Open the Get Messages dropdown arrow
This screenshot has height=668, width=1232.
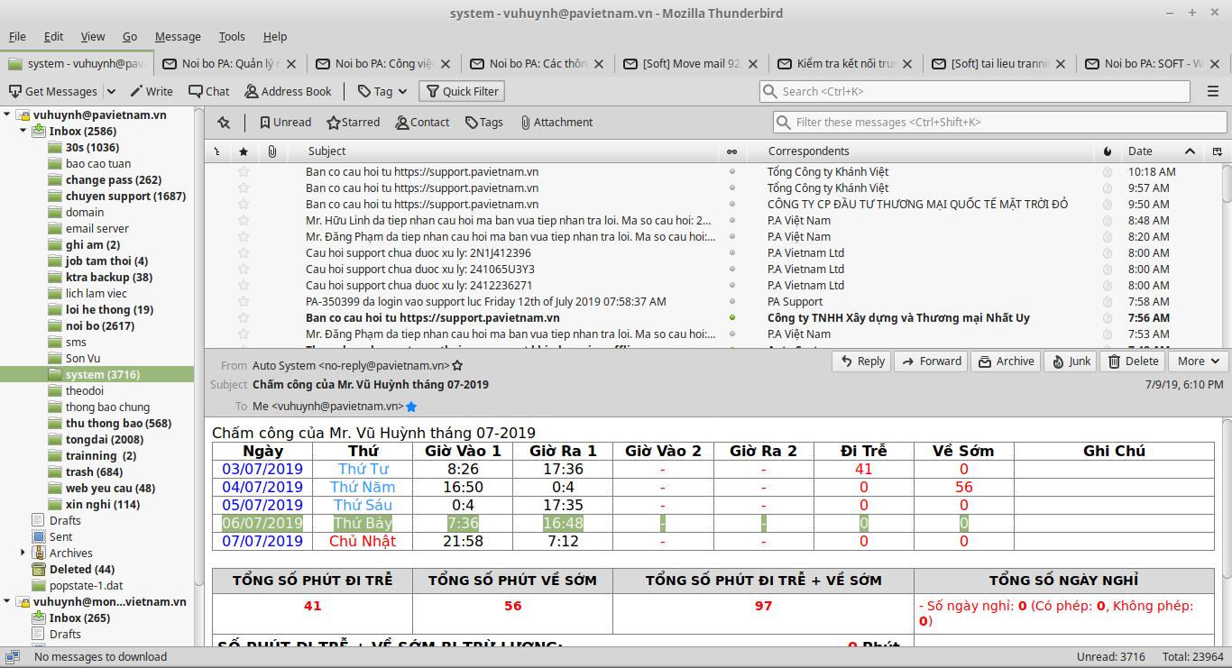[x=111, y=91]
